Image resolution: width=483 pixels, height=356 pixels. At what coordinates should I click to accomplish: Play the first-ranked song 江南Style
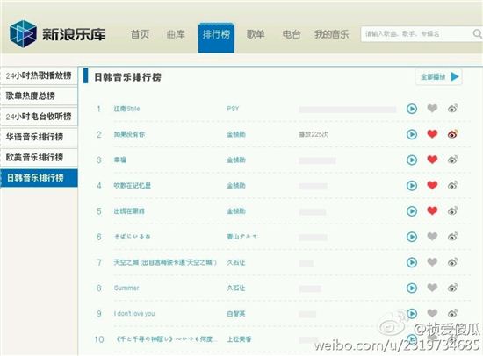412,109
